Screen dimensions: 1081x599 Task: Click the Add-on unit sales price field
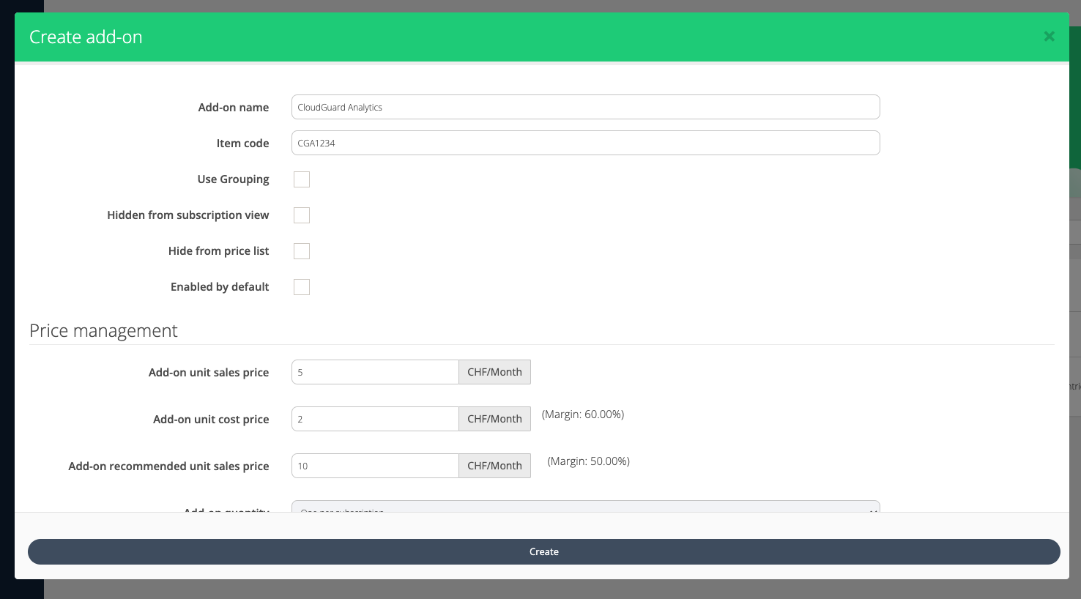(x=375, y=372)
